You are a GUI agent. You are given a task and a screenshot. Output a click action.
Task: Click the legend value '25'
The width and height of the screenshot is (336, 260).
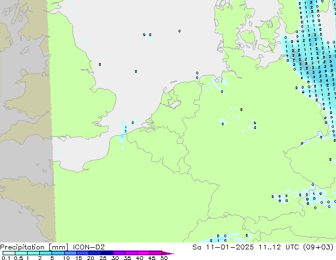click(x=103, y=258)
